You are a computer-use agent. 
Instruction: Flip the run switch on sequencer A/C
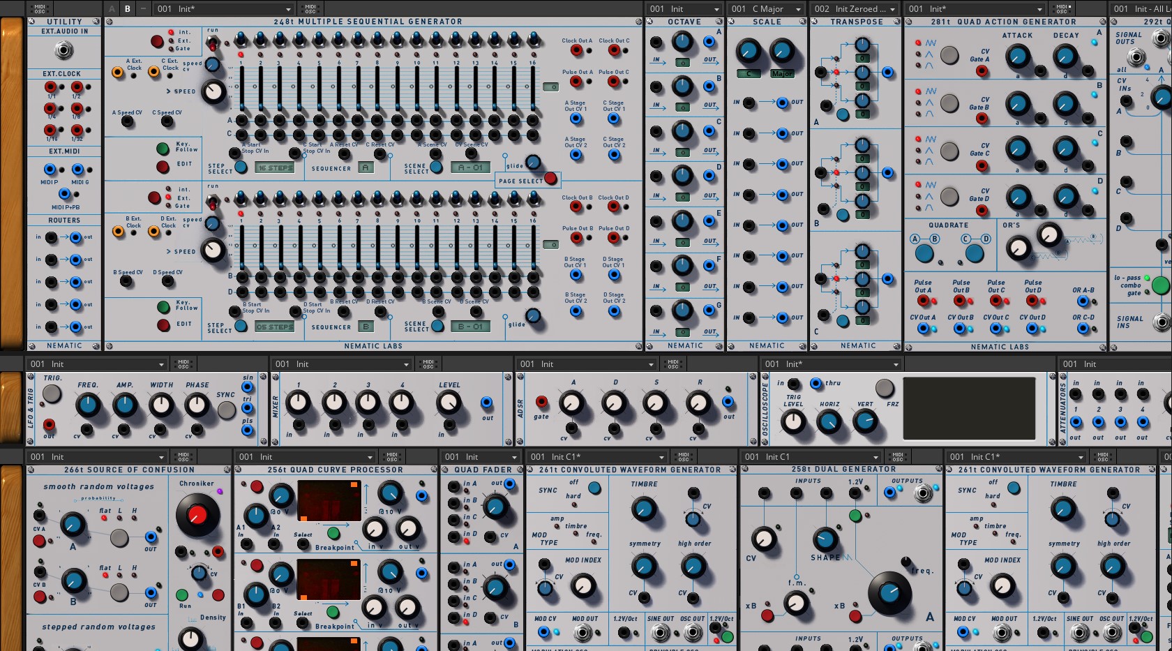pos(212,45)
